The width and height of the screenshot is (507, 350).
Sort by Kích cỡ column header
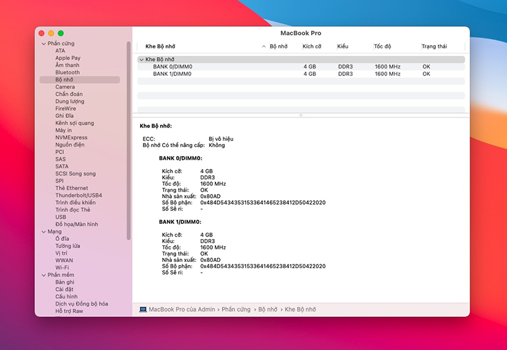(312, 46)
